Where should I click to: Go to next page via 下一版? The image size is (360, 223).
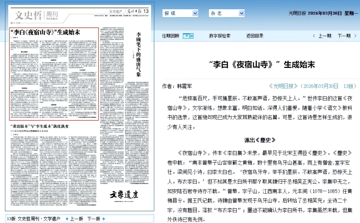(x=94, y=219)
